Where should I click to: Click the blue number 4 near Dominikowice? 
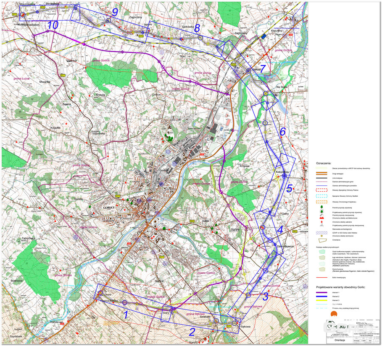click(280, 230)
